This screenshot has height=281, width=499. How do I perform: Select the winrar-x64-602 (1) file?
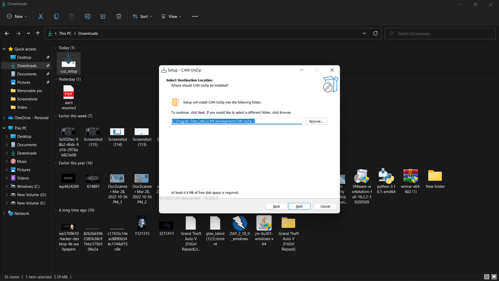pos(410,176)
